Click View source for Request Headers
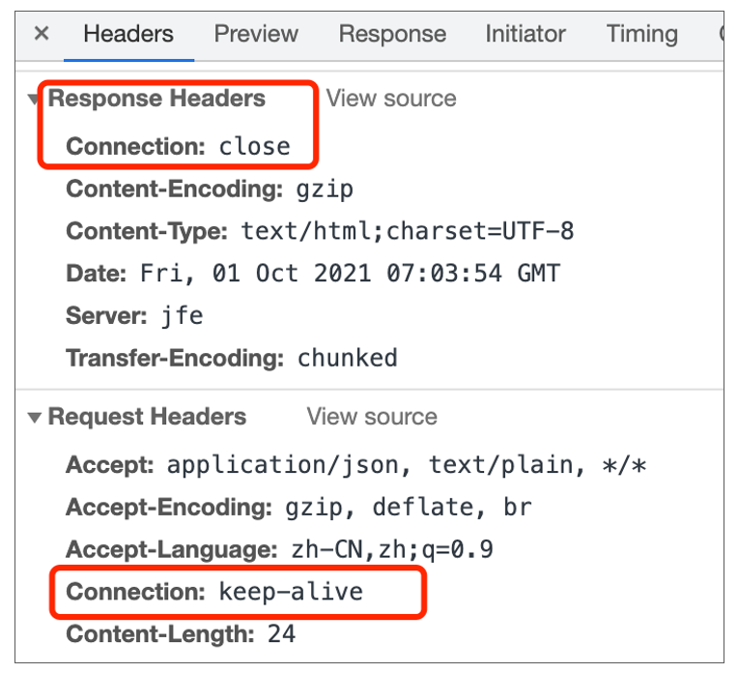The height and width of the screenshot is (673, 738). click(x=372, y=417)
